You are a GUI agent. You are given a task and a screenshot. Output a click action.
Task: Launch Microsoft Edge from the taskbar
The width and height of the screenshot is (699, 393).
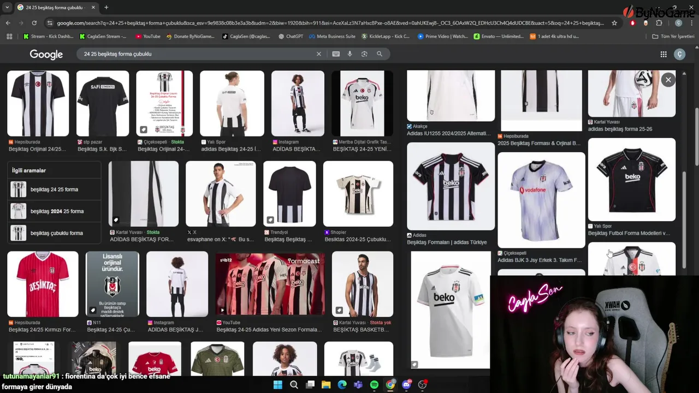tap(342, 385)
